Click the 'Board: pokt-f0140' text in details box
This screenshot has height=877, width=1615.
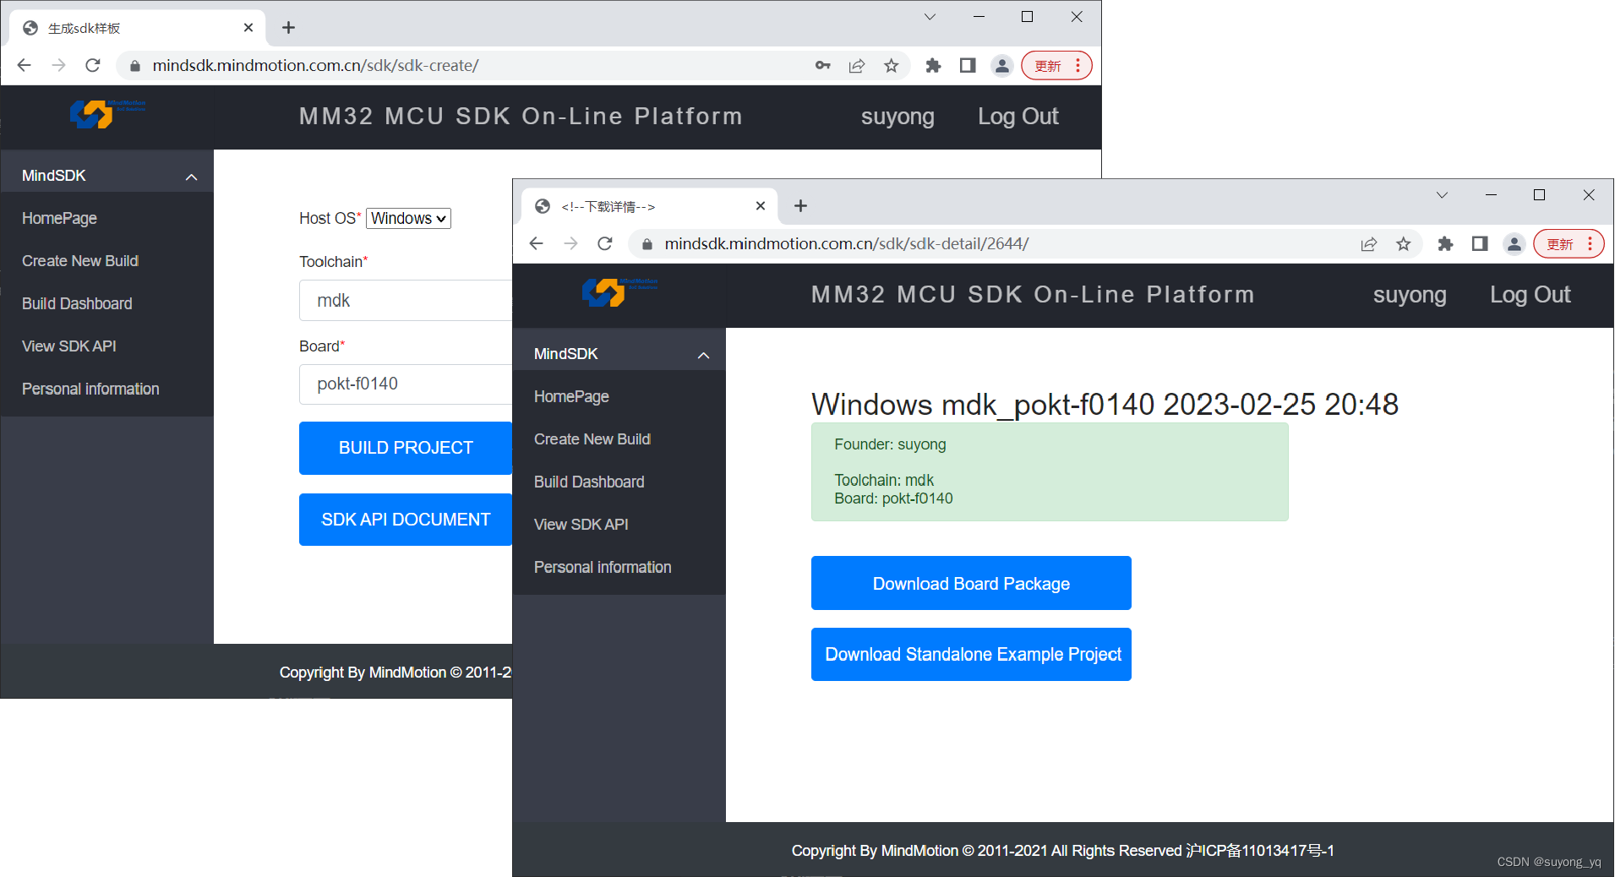point(893,498)
